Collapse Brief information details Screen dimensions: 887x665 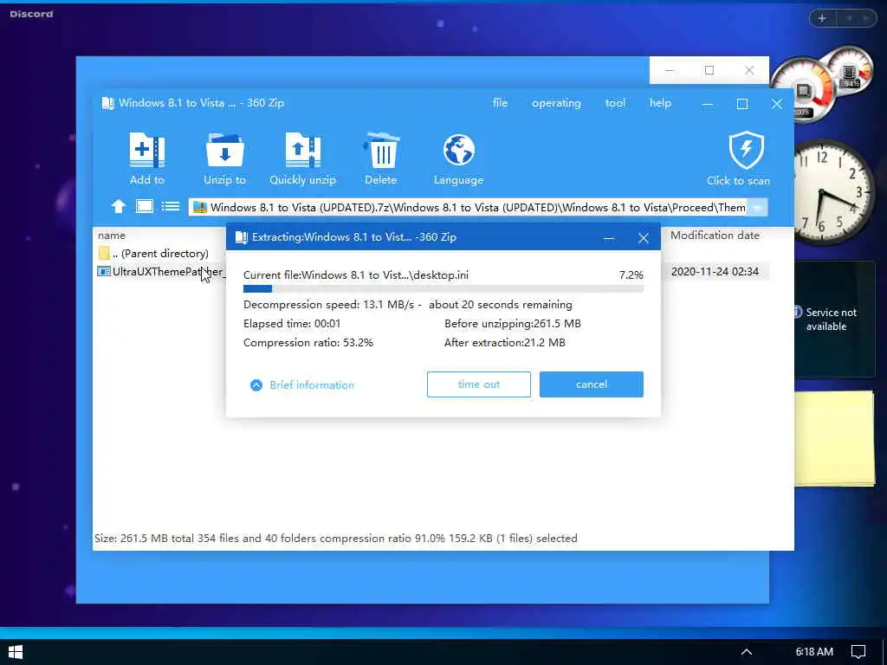click(x=302, y=385)
